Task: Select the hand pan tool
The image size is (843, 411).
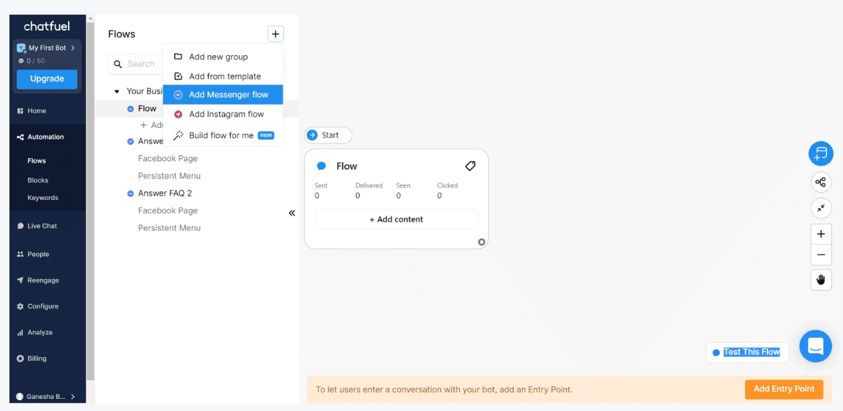Action: [x=821, y=280]
